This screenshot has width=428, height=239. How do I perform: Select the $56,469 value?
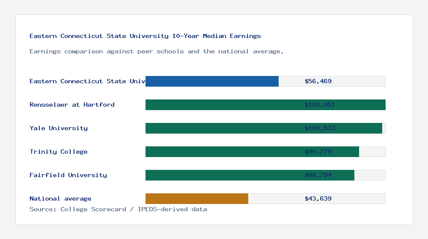(x=318, y=81)
